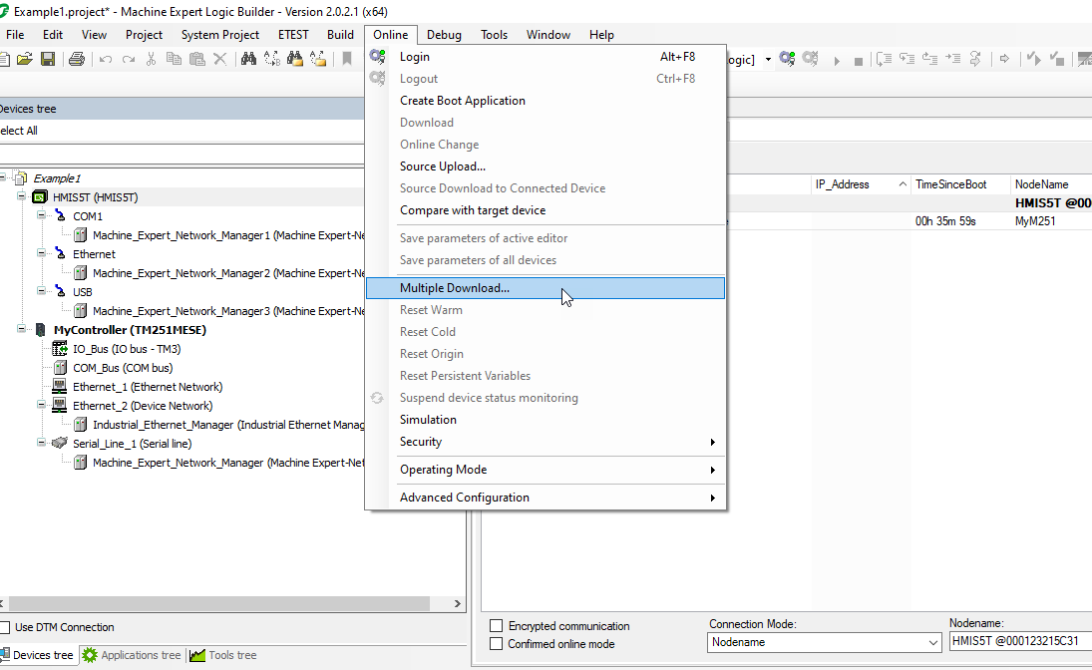Select IO_Bus (IO bus - TM3) item
Image resolution: width=1092 pixels, height=670 pixels.
126,349
